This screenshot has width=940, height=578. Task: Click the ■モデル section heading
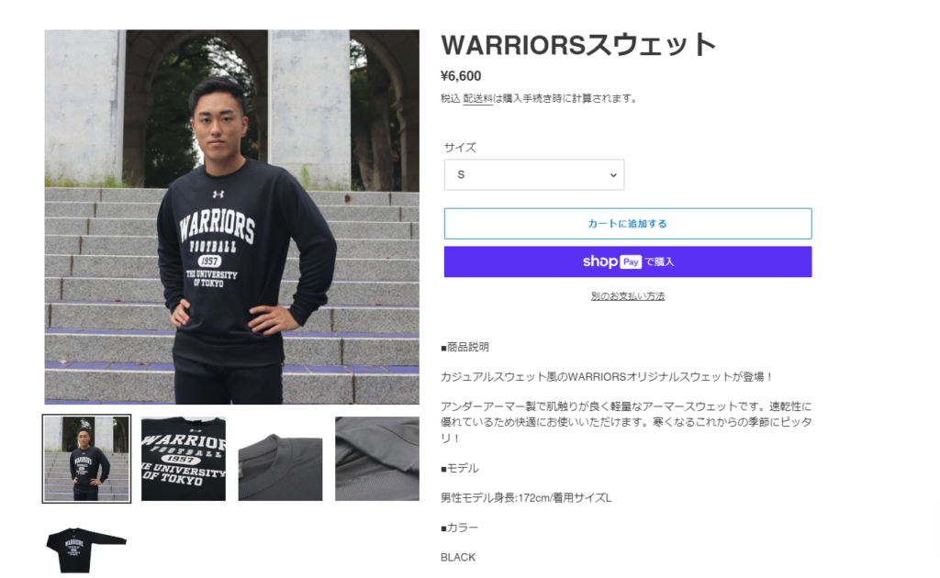tap(460, 468)
